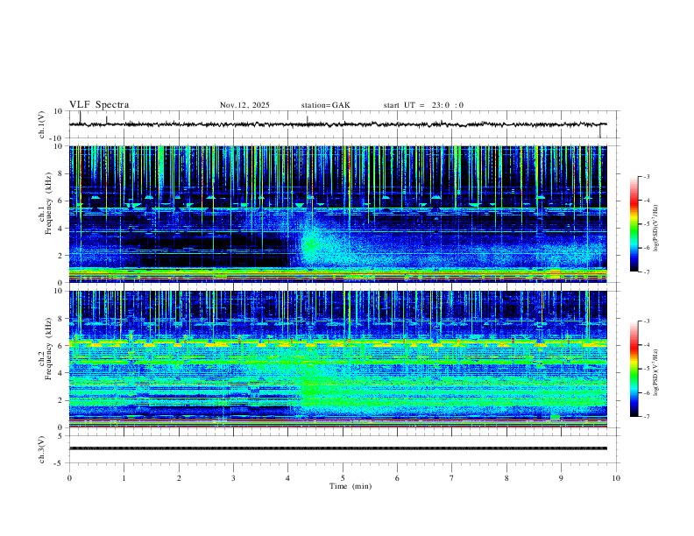Click the time axis tick label "0"
The height and width of the screenshot is (536, 694).
[69, 478]
